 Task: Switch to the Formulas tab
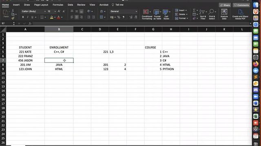58,5
